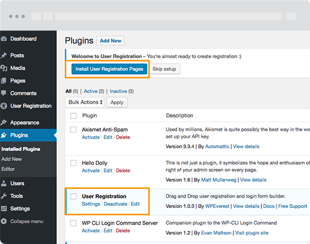Open the Bulk Actions dropdown
Viewport: 310px width, 244px height.
pos(85,102)
